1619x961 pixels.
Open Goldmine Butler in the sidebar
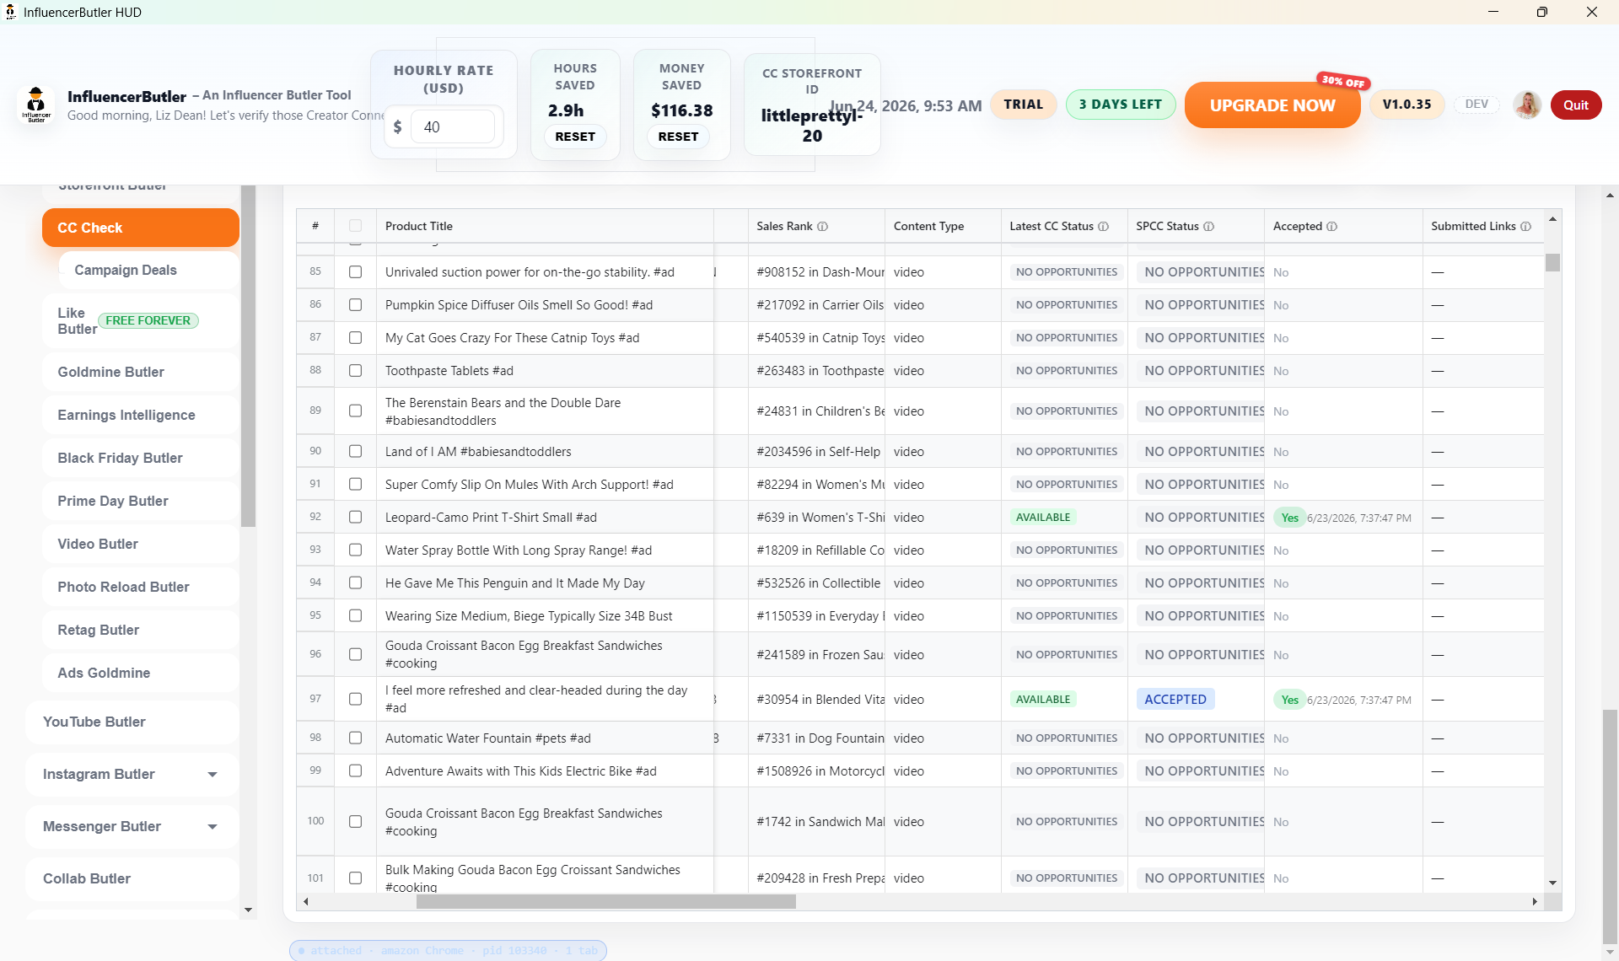[x=141, y=372]
